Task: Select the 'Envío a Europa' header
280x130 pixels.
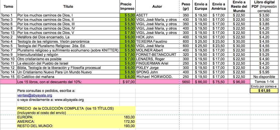Action: (x=201, y=6)
